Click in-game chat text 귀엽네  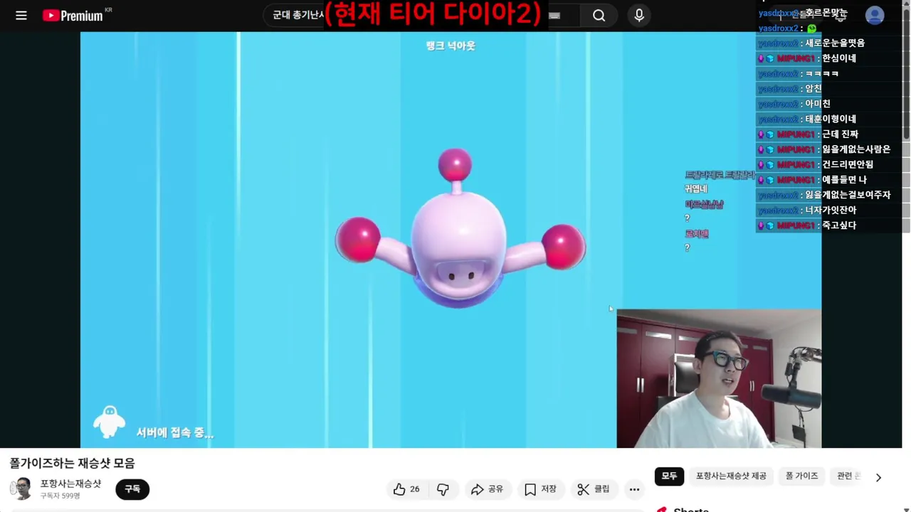click(x=695, y=189)
